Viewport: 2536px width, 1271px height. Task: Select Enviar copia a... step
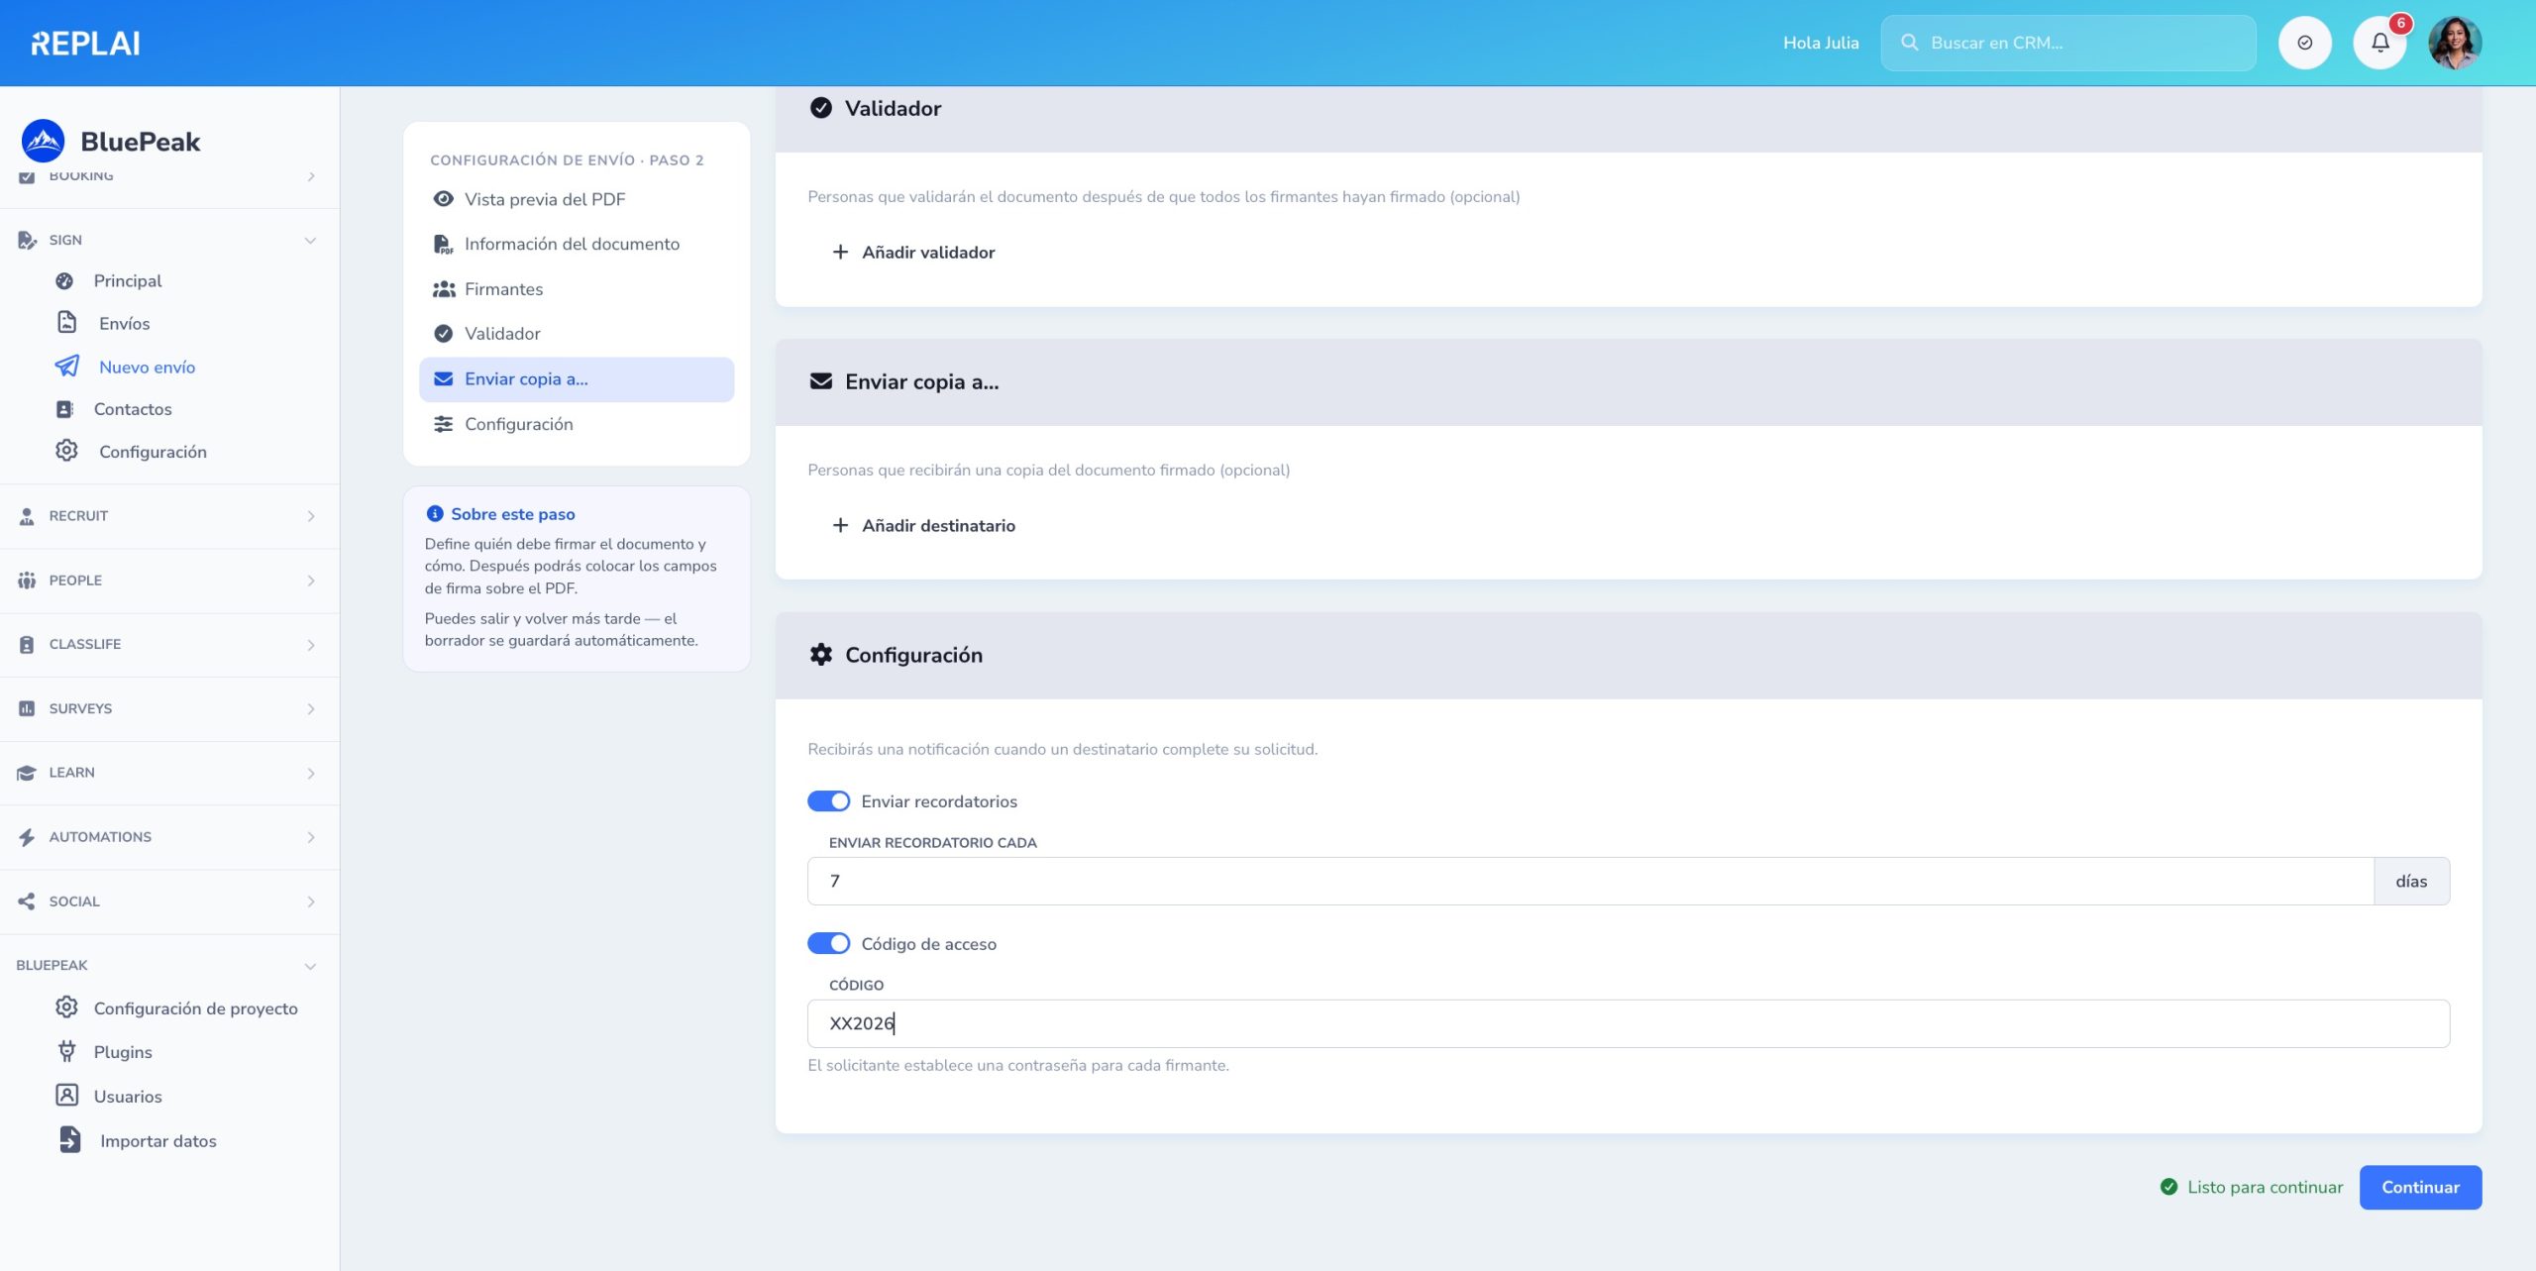point(577,379)
